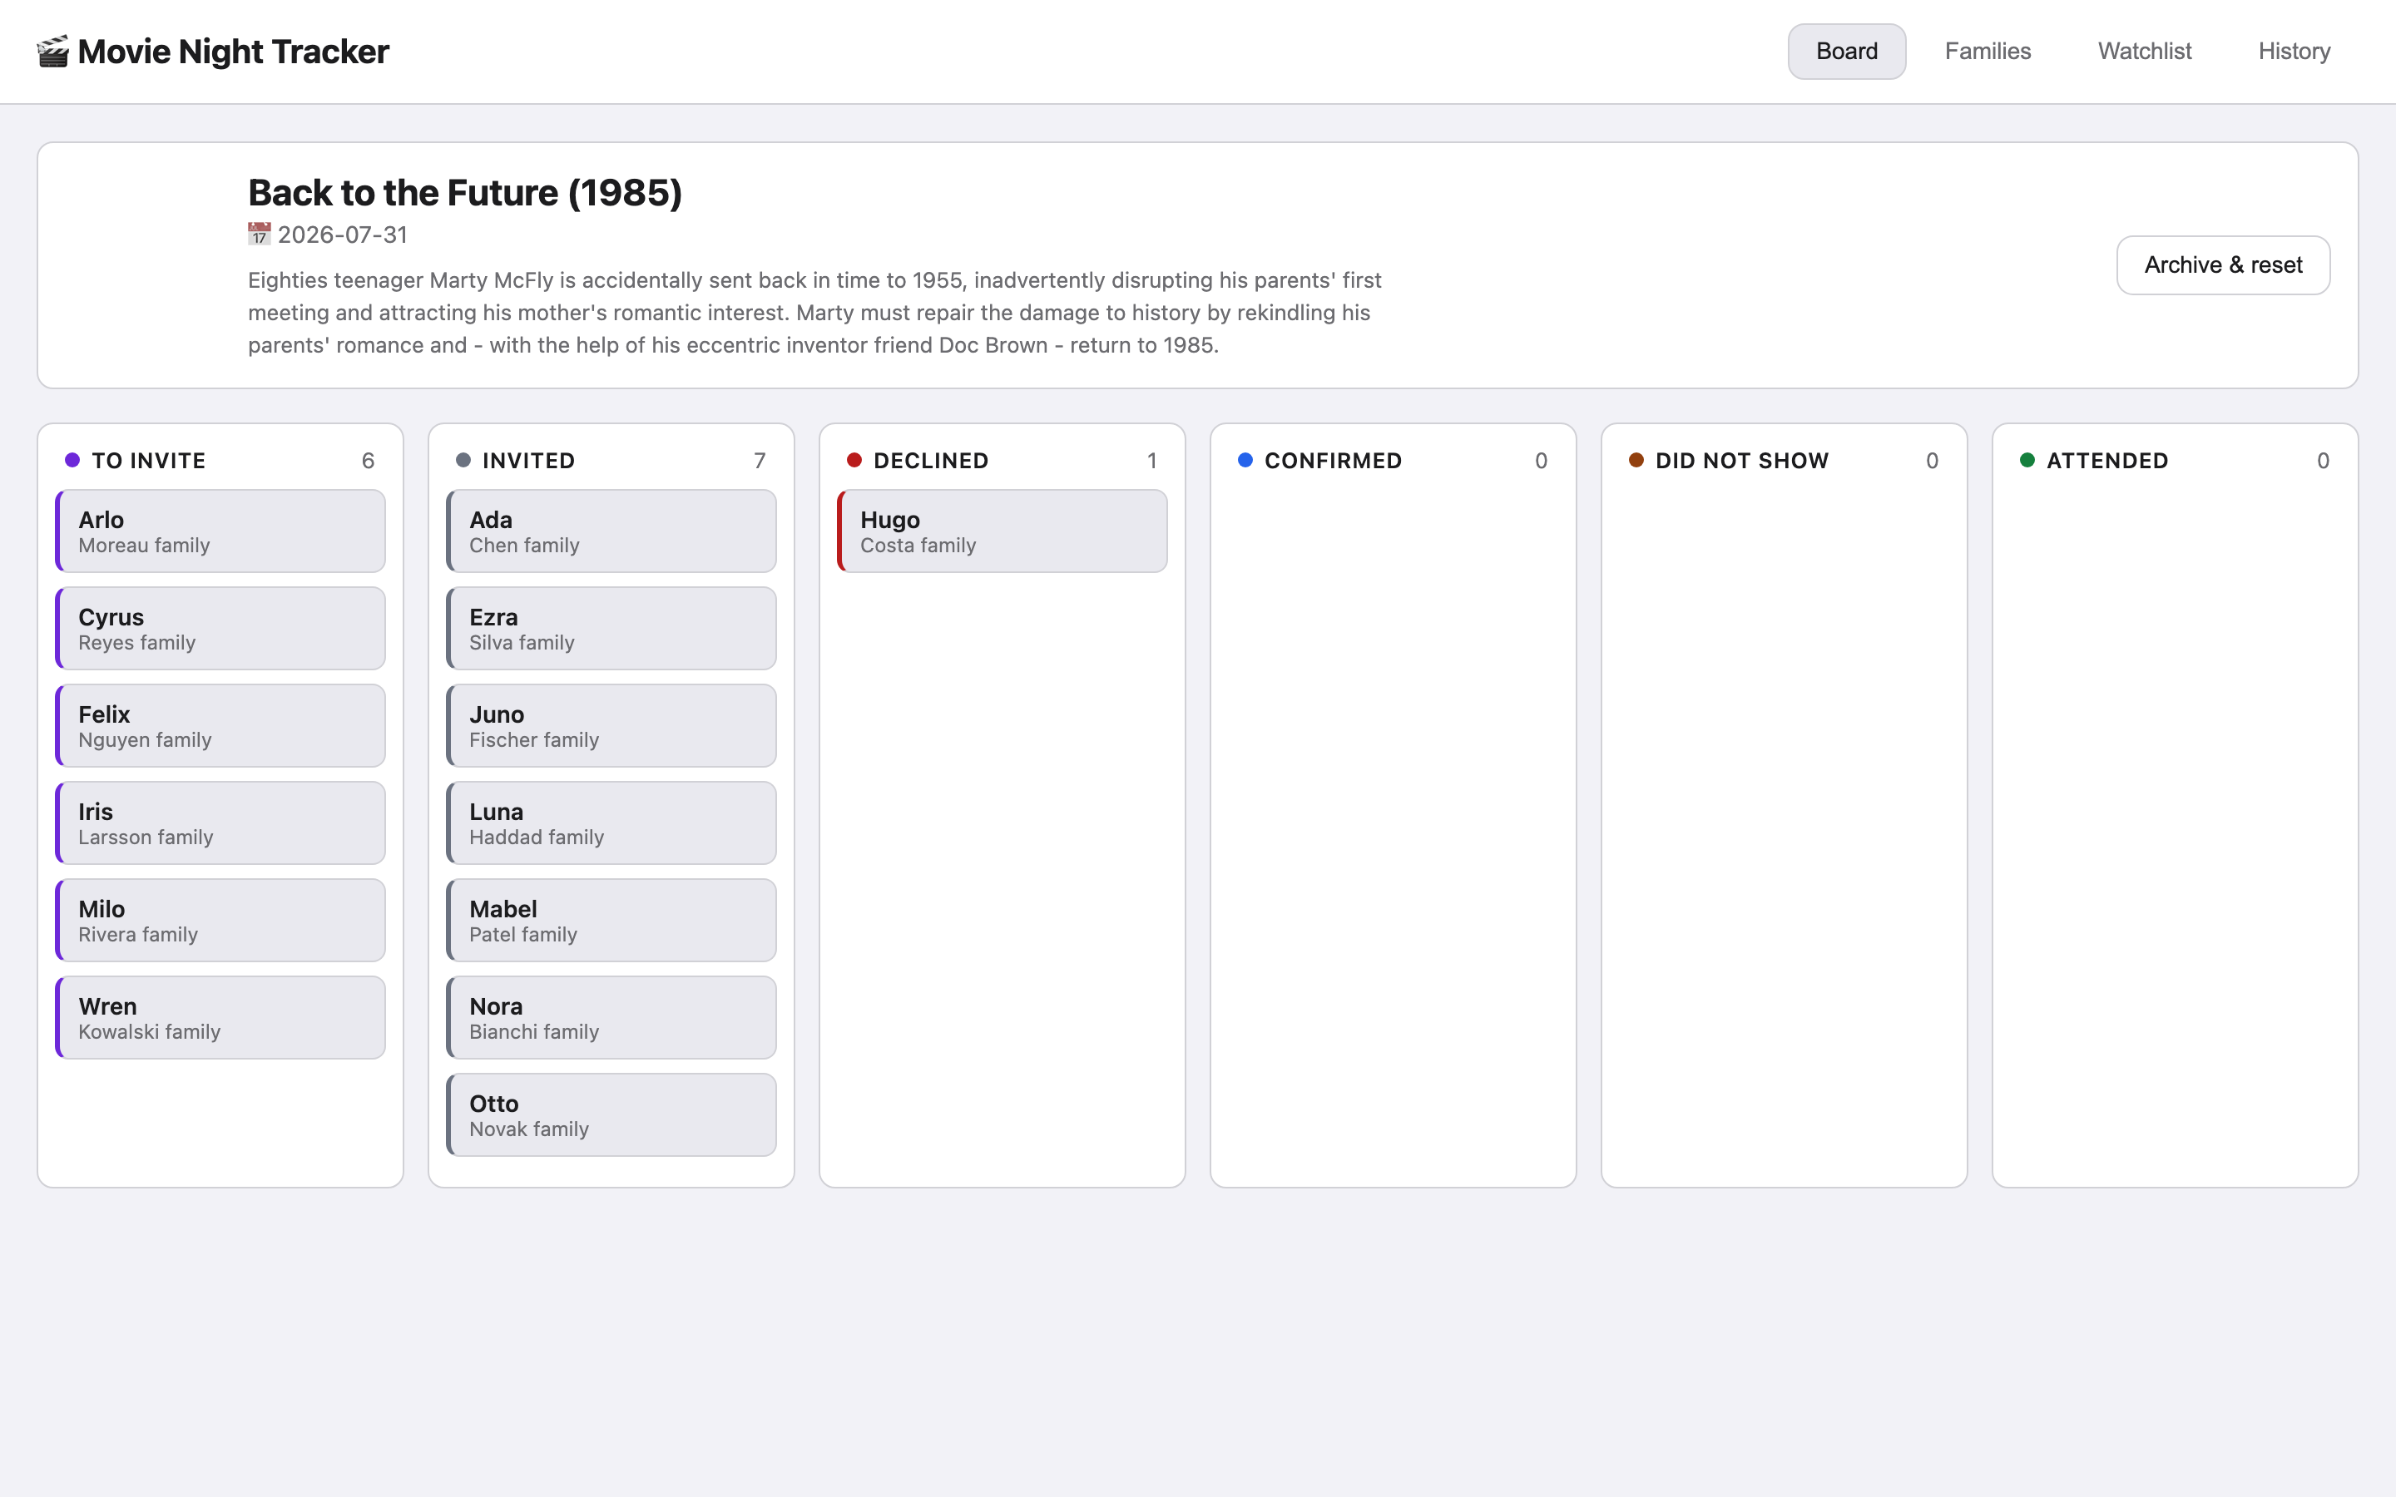Click the INVITED column header
The width and height of the screenshot is (2396, 1497).
529,461
